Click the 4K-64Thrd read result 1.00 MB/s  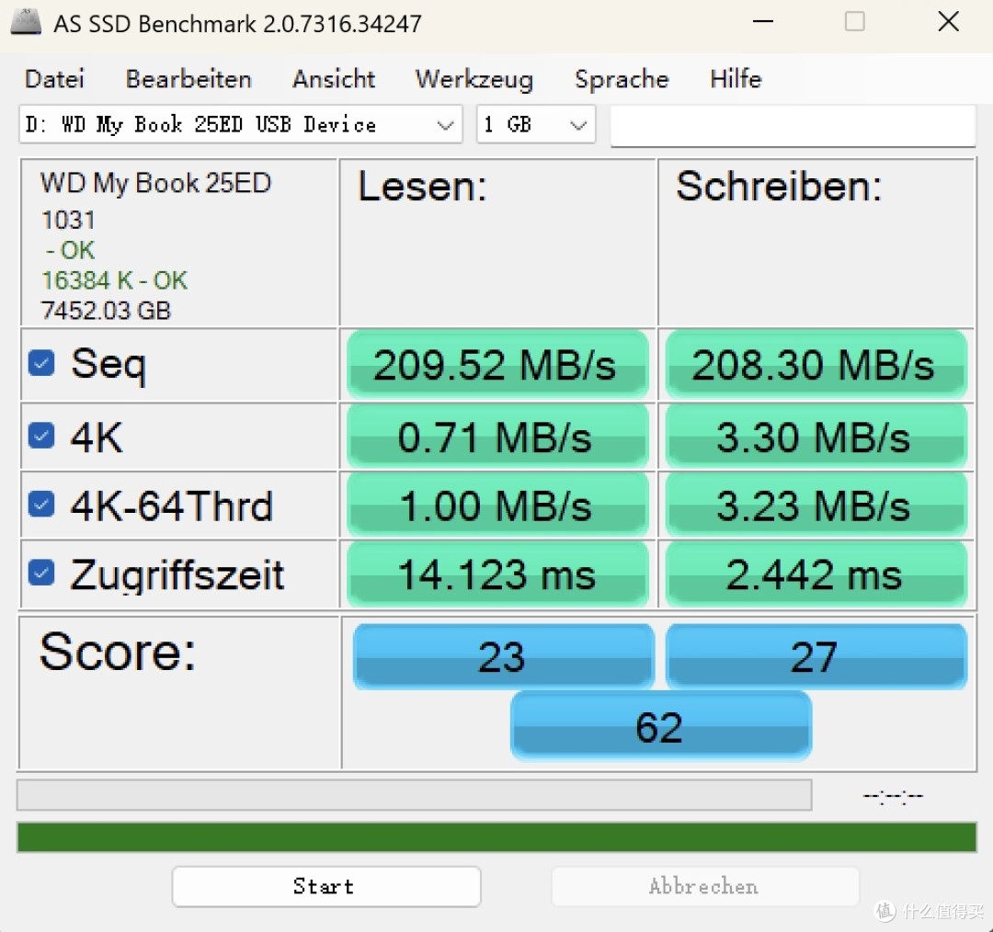pos(497,506)
